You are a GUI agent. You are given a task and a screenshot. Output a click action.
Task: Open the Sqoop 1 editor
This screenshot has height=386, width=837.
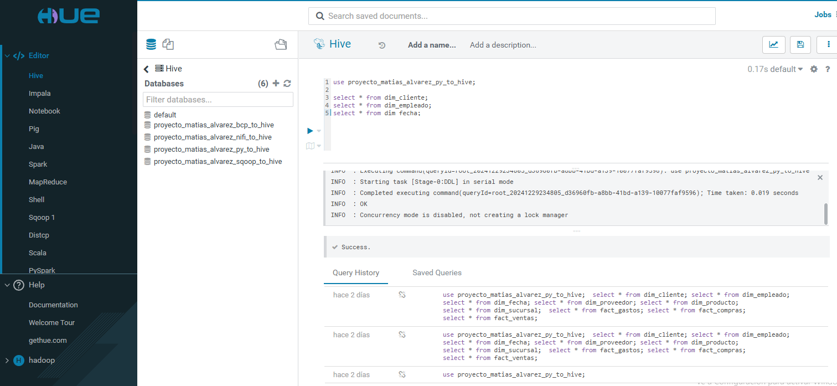42,218
